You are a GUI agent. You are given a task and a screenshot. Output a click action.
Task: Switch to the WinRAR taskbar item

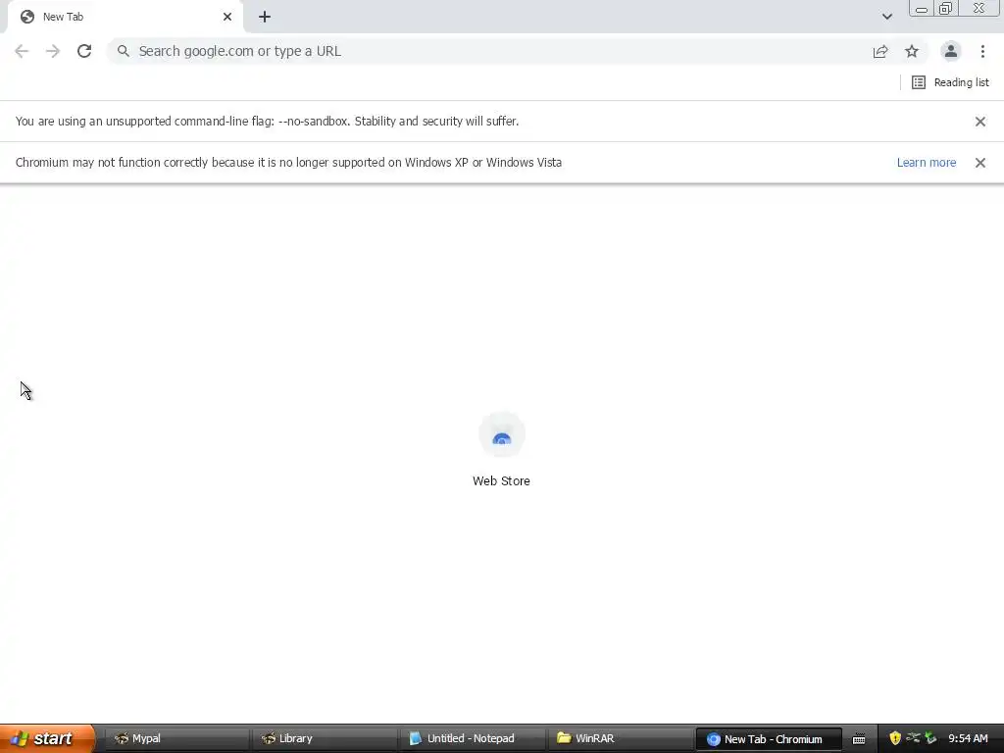click(621, 738)
